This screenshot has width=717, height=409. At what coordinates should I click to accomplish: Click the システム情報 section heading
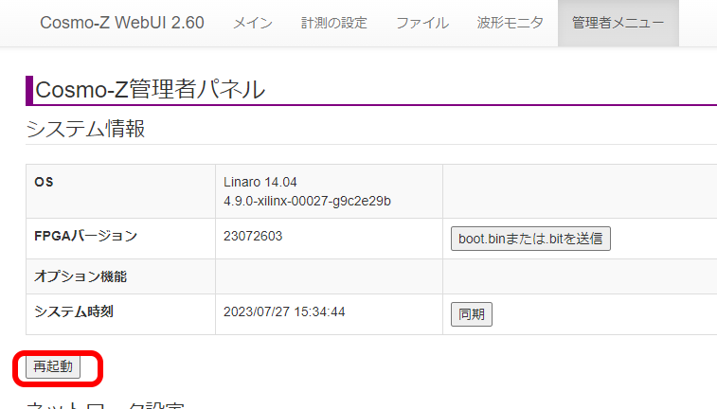pyautogui.click(x=85, y=129)
